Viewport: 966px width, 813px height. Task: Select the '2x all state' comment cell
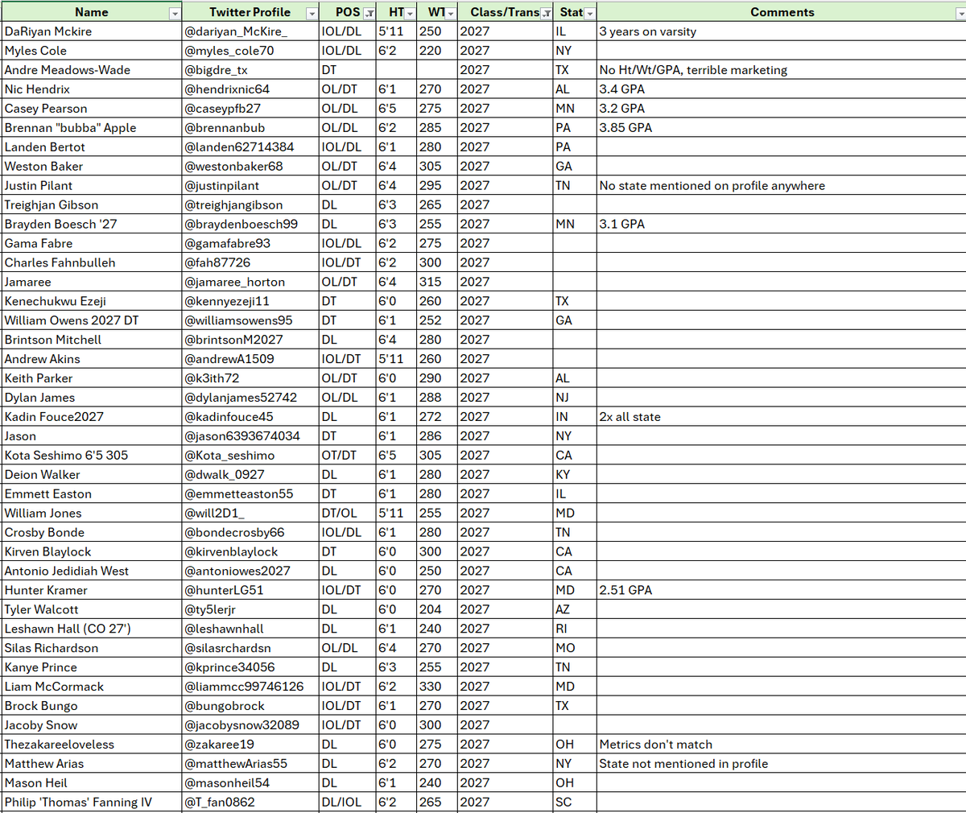pyautogui.click(x=782, y=417)
